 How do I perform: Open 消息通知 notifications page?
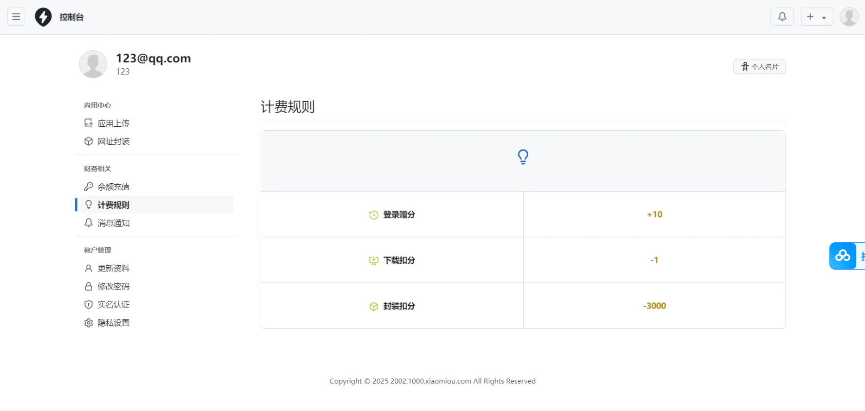pos(113,223)
